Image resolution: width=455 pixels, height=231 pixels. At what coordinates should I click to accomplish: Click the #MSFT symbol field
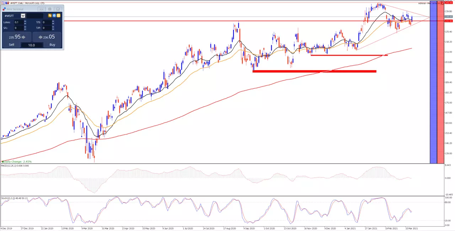pos(12,16)
